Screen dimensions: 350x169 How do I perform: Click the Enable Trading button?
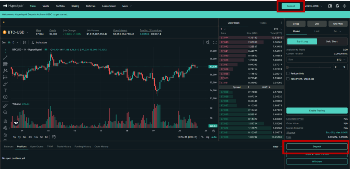point(317,110)
